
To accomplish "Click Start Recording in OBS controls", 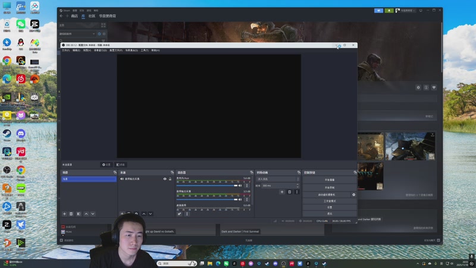I will point(330,188).
